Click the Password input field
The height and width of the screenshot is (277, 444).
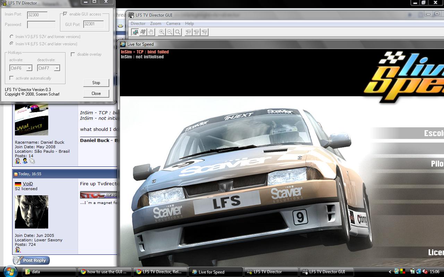pyautogui.click(x=41, y=25)
